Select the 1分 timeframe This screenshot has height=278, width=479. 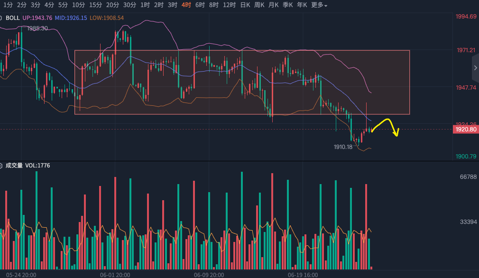click(x=8, y=5)
